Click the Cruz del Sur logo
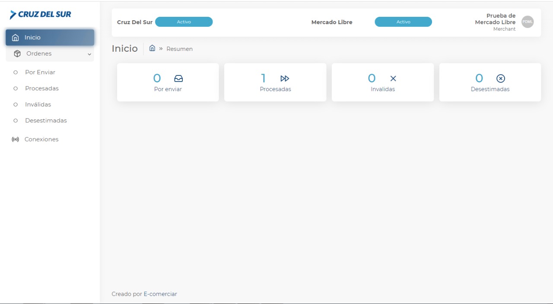Screen dimensions: 553x304 [41, 15]
